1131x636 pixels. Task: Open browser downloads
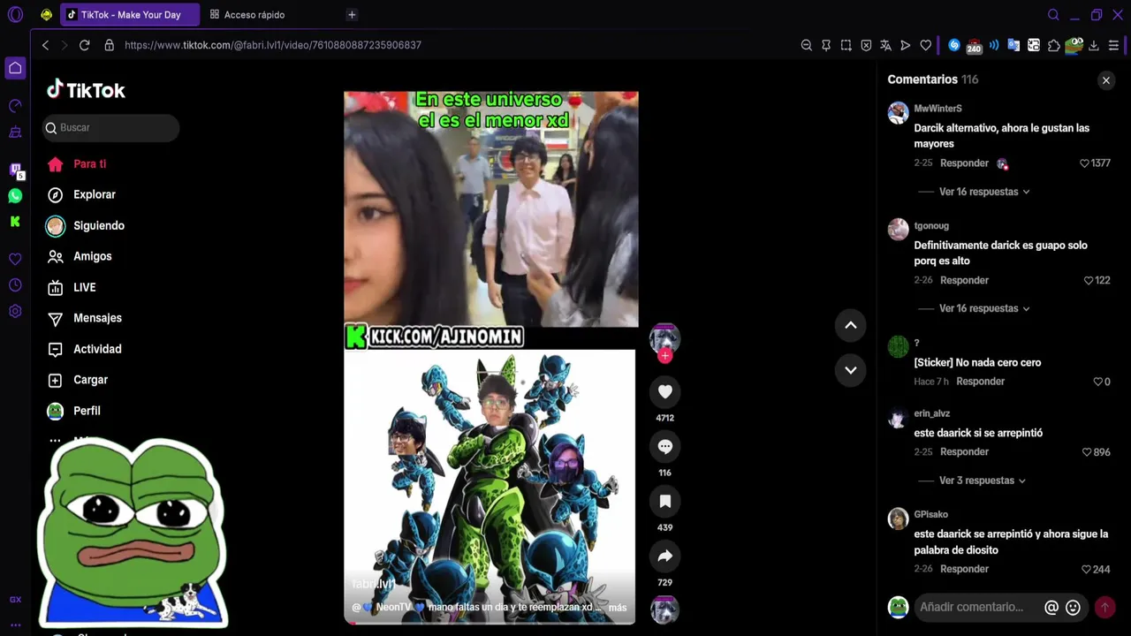(x=1093, y=45)
